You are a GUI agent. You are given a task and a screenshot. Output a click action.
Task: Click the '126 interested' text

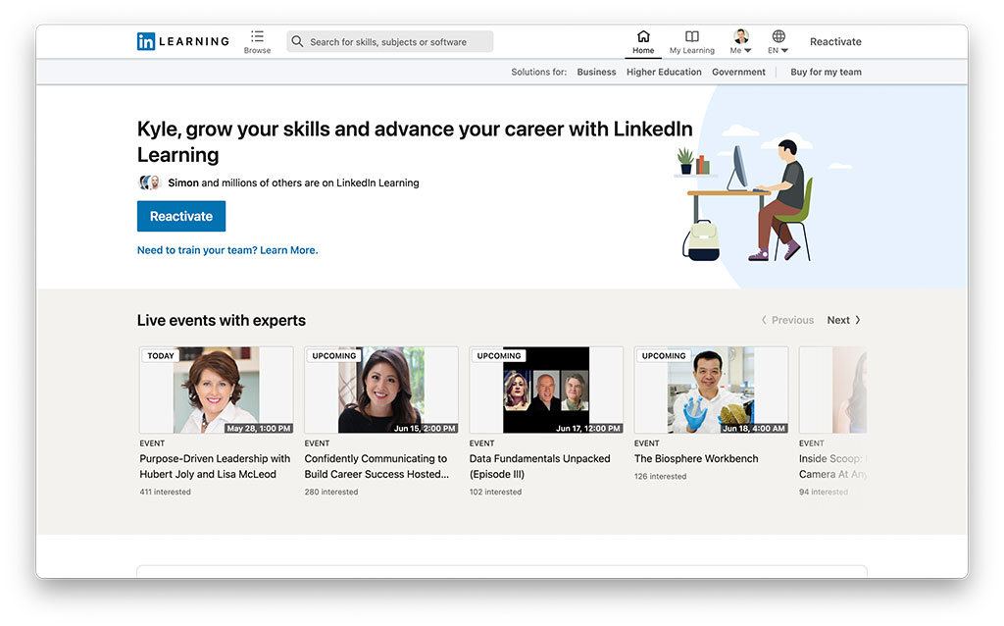[x=660, y=477]
